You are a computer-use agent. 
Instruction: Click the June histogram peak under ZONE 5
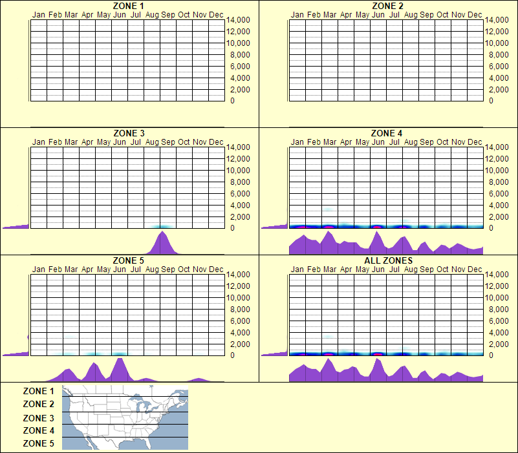pyautogui.click(x=120, y=369)
